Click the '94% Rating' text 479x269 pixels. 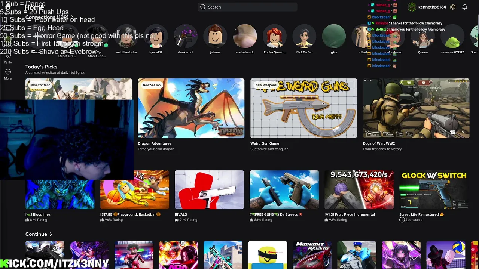click(188, 220)
